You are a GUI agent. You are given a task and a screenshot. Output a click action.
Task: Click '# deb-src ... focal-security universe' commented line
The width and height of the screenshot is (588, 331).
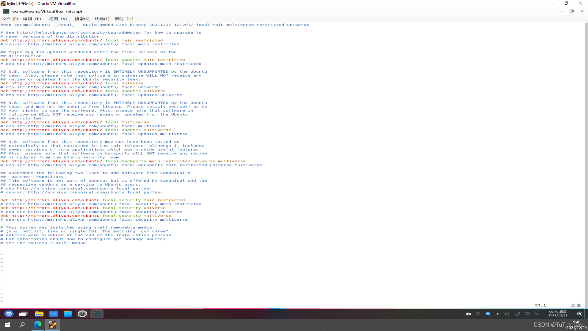91,212
